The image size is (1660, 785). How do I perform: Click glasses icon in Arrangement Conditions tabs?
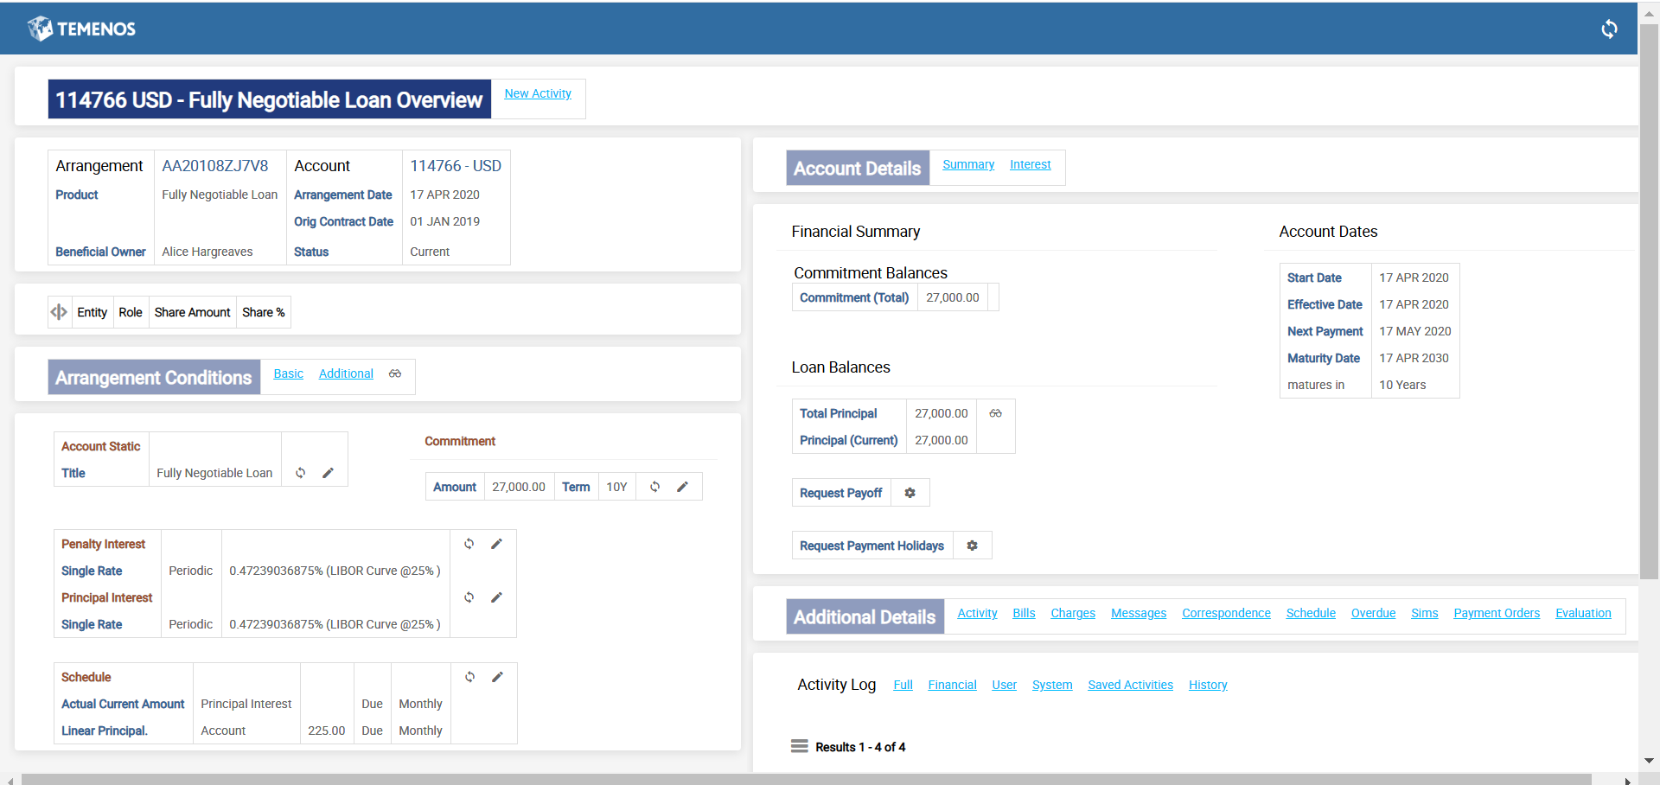point(395,373)
